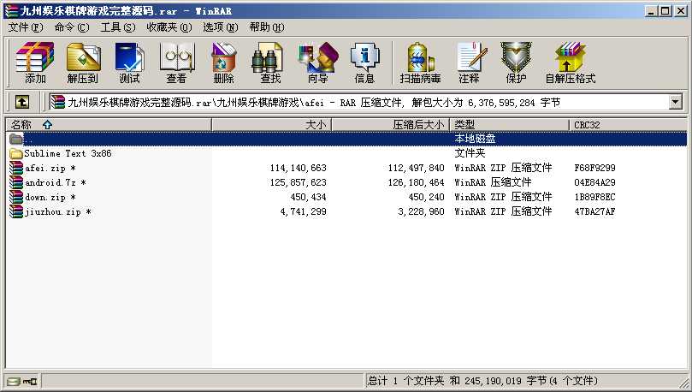Click the Protect (保护) shield icon
Screen dimensions: 692x392
(x=516, y=62)
